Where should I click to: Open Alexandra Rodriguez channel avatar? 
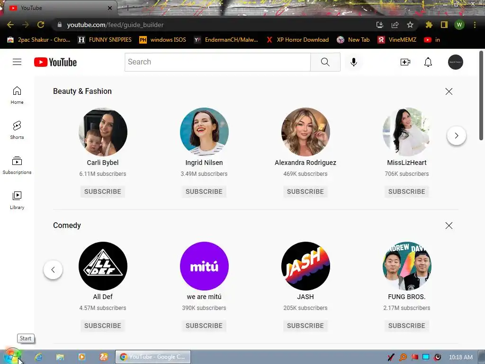305,132
